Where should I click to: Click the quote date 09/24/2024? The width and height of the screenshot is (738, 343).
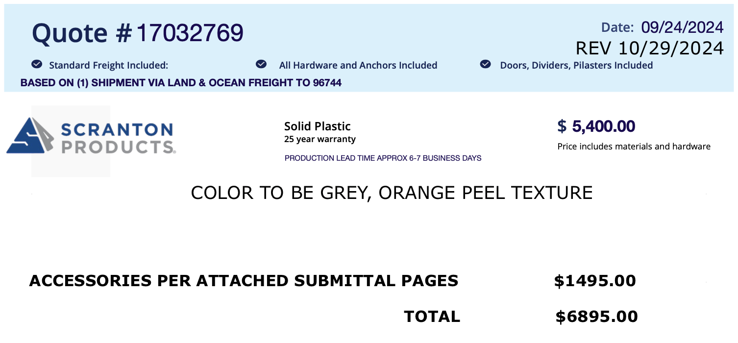(682, 27)
